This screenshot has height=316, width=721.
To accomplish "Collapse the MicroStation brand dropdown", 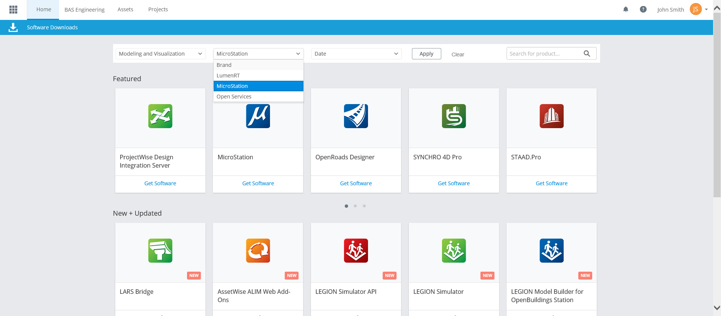I will (x=258, y=54).
